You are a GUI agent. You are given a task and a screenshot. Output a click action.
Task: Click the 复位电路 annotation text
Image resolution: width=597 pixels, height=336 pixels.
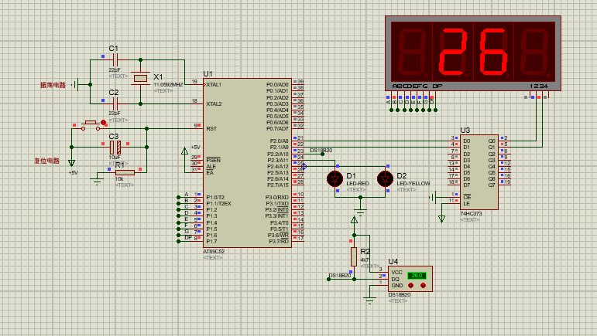click(x=46, y=161)
